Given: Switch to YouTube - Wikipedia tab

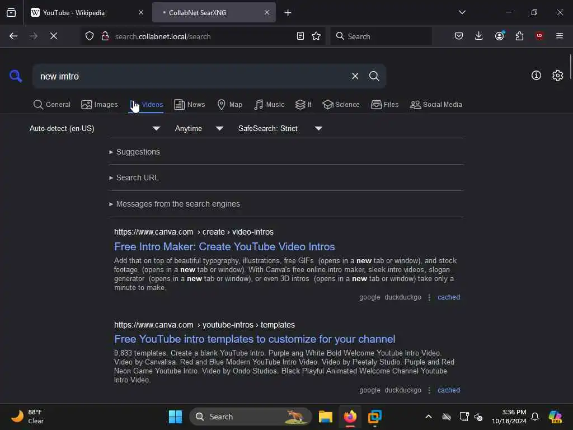Looking at the screenshot, I should coord(87,13).
